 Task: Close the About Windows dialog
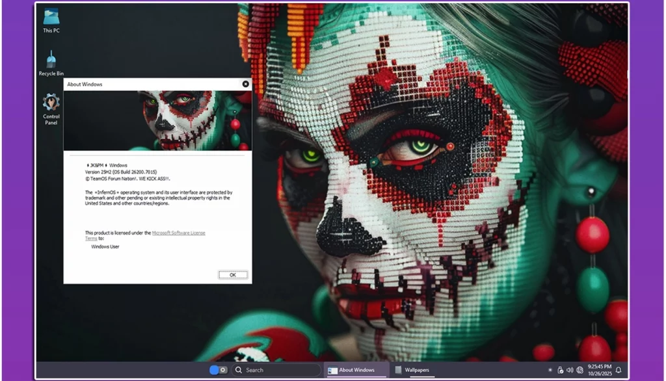point(245,84)
